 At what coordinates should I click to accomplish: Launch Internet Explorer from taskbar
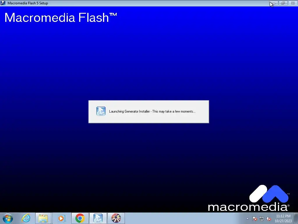[26, 218]
